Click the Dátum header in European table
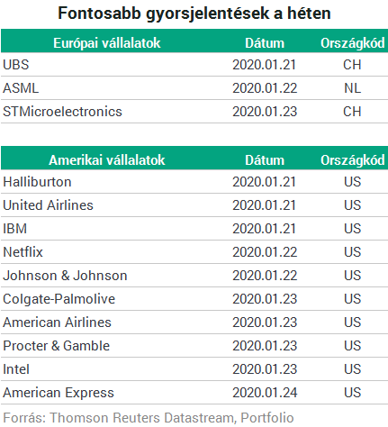The width and height of the screenshot is (388, 427). tap(265, 43)
